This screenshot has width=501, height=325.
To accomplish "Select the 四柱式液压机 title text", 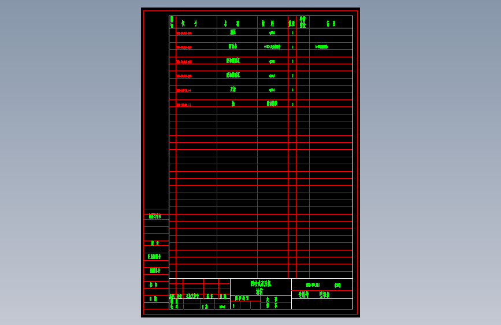I will 261,283.
